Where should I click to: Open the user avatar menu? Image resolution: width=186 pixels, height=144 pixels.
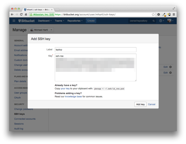pos(170,21)
